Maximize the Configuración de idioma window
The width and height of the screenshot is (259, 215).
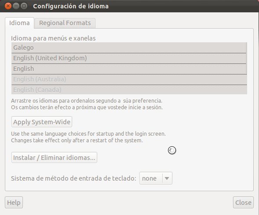pyautogui.click(x=24, y=6)
